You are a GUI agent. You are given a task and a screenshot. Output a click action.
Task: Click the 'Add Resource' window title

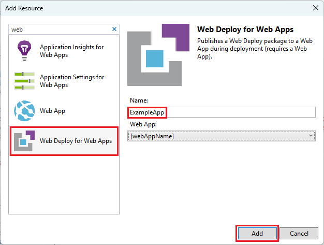(24, 8)
